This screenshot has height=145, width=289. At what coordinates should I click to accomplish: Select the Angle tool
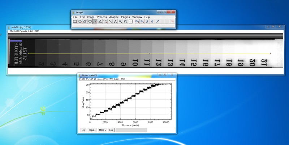(100, 22)
